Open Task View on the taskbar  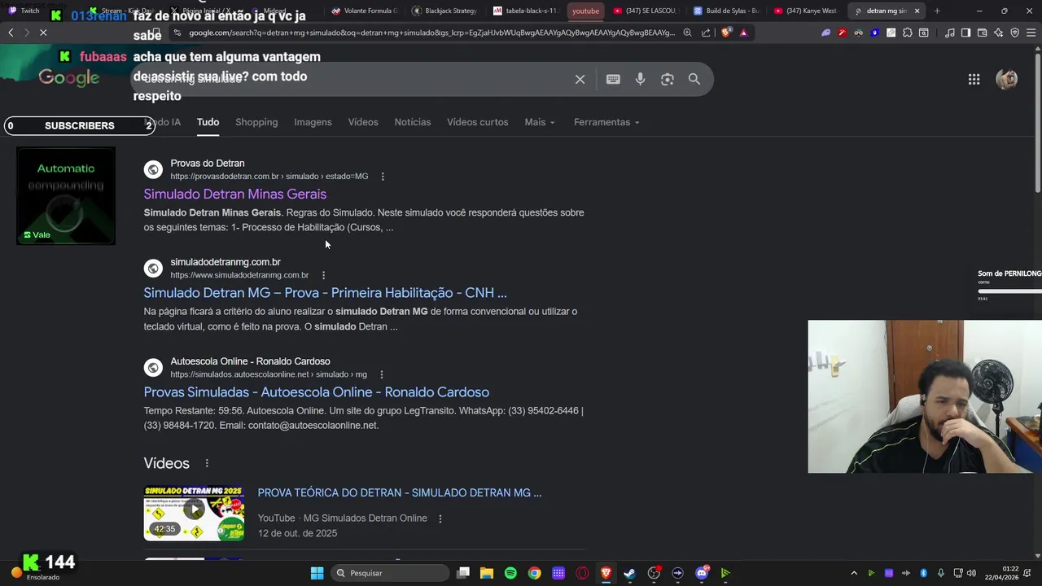pos(463,573)
